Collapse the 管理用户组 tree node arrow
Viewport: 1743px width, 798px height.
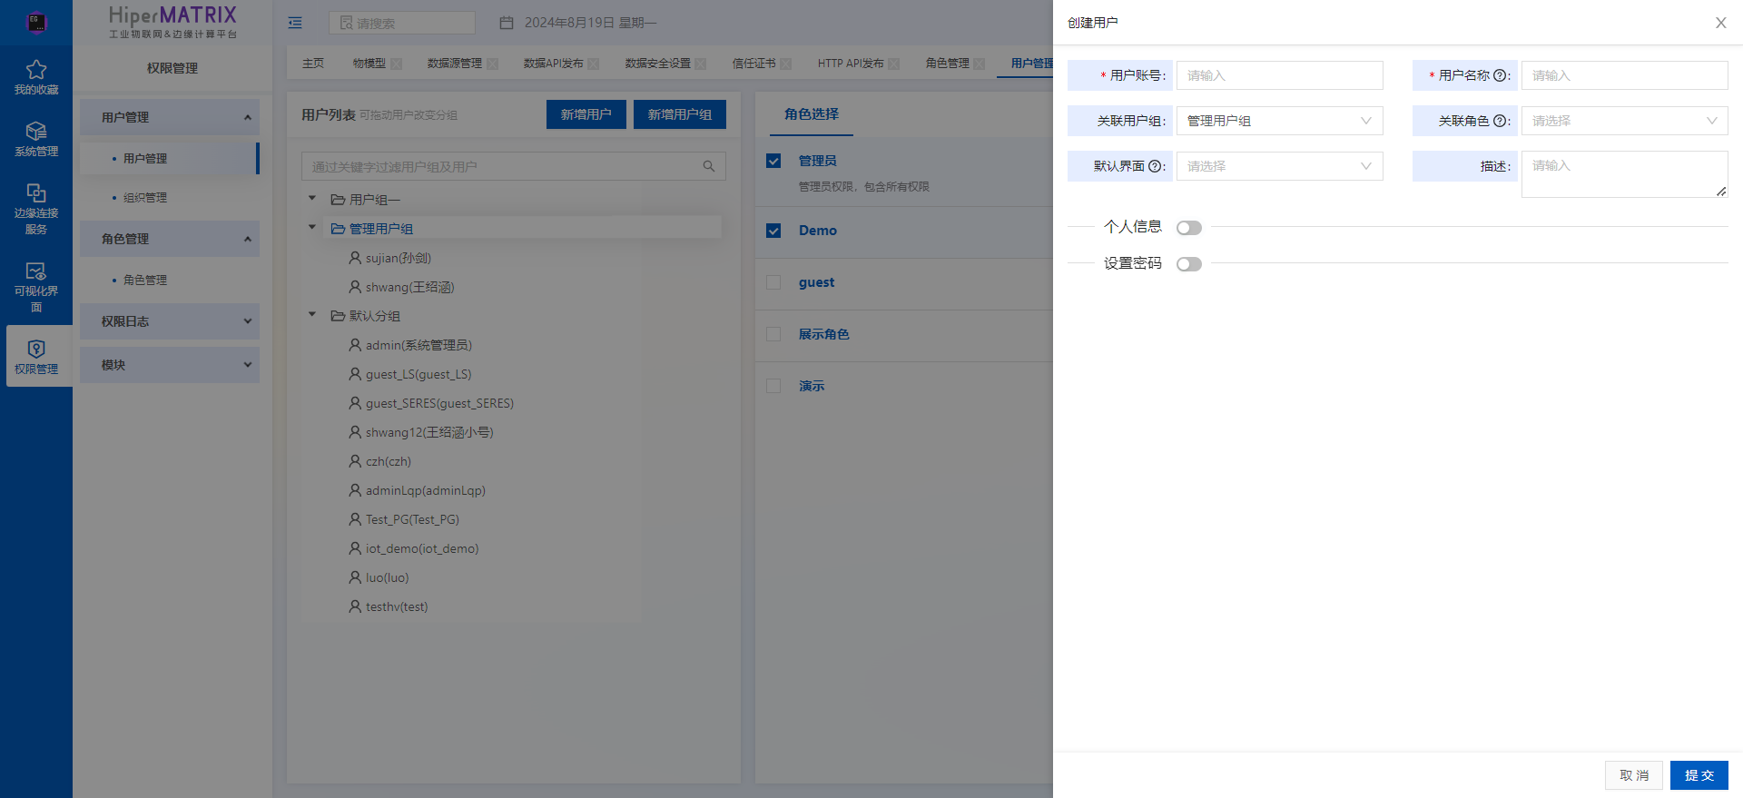click(x=312, y=227)
